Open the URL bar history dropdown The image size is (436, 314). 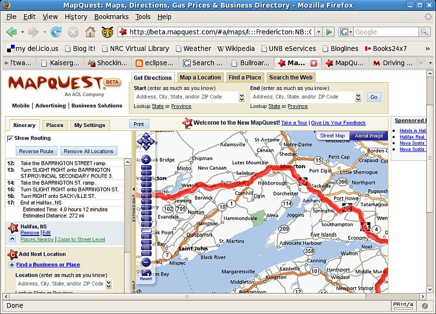[x=319, y=32]
